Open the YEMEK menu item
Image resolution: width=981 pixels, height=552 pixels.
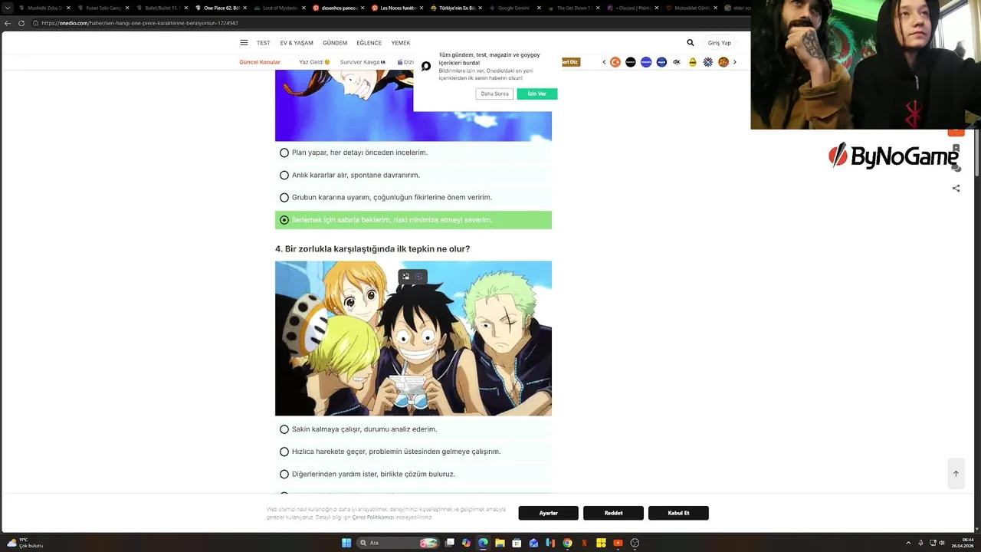click(x=401, y=43)
